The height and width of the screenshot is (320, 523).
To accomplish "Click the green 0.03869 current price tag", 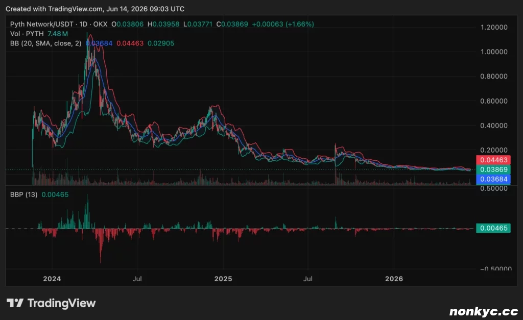I will coord(493,169).
